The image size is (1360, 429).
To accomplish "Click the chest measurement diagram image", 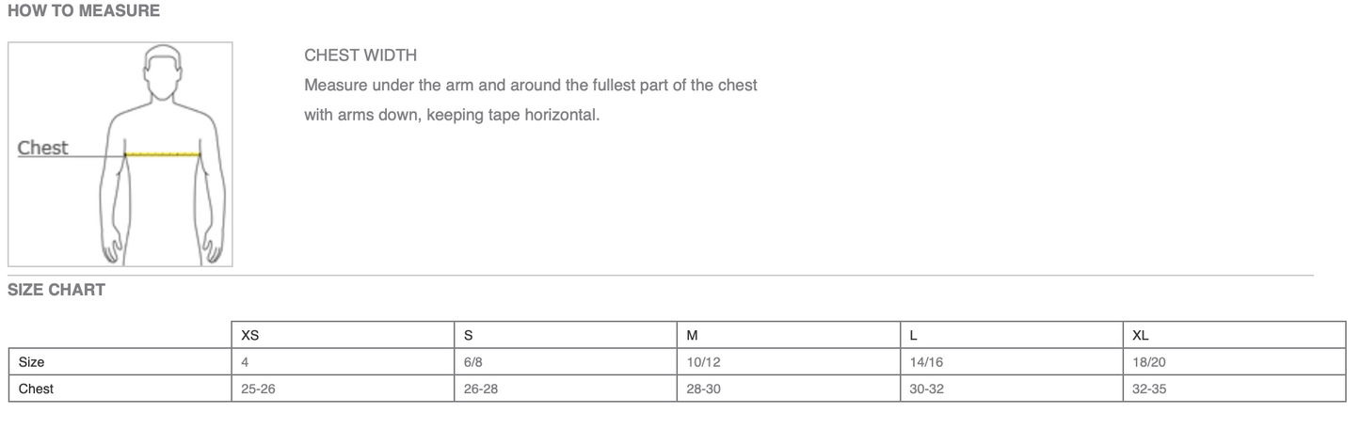I will [x=120, y=154].
